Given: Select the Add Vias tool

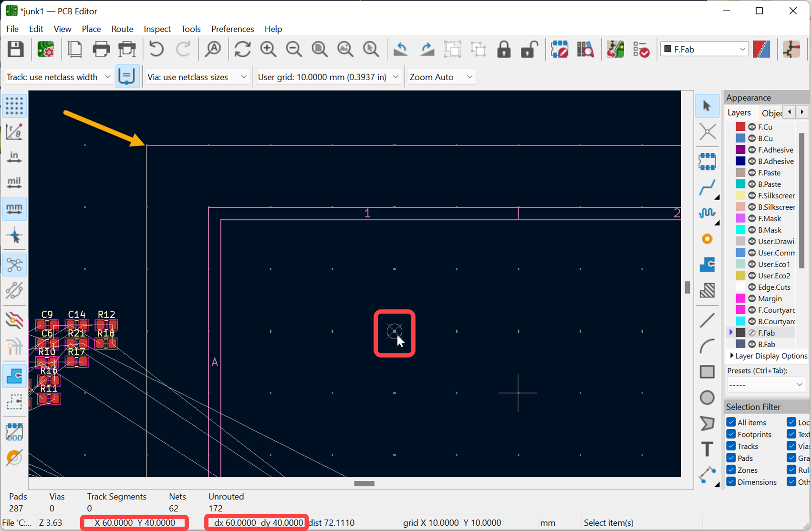Looking at the screenshot, I should click(x=707, y=239).
